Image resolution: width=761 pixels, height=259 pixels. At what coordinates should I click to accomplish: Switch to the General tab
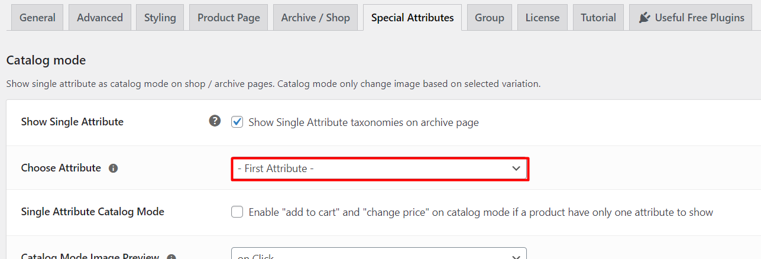[x=38, y=18]
